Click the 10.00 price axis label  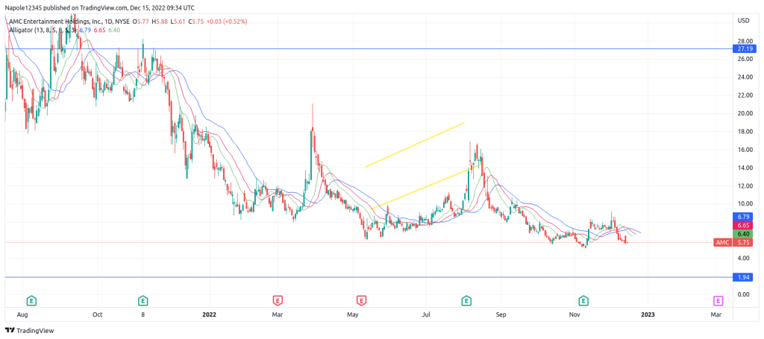[745, 204]
